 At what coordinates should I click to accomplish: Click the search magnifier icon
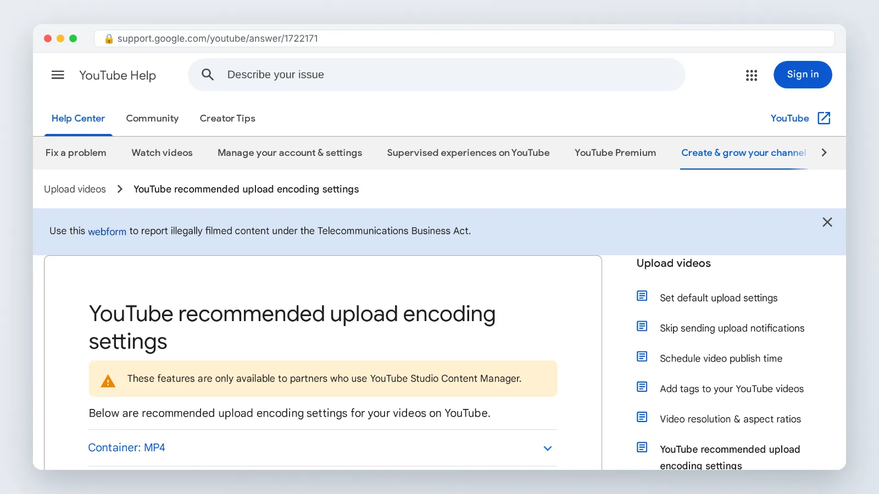coord(208,75)
